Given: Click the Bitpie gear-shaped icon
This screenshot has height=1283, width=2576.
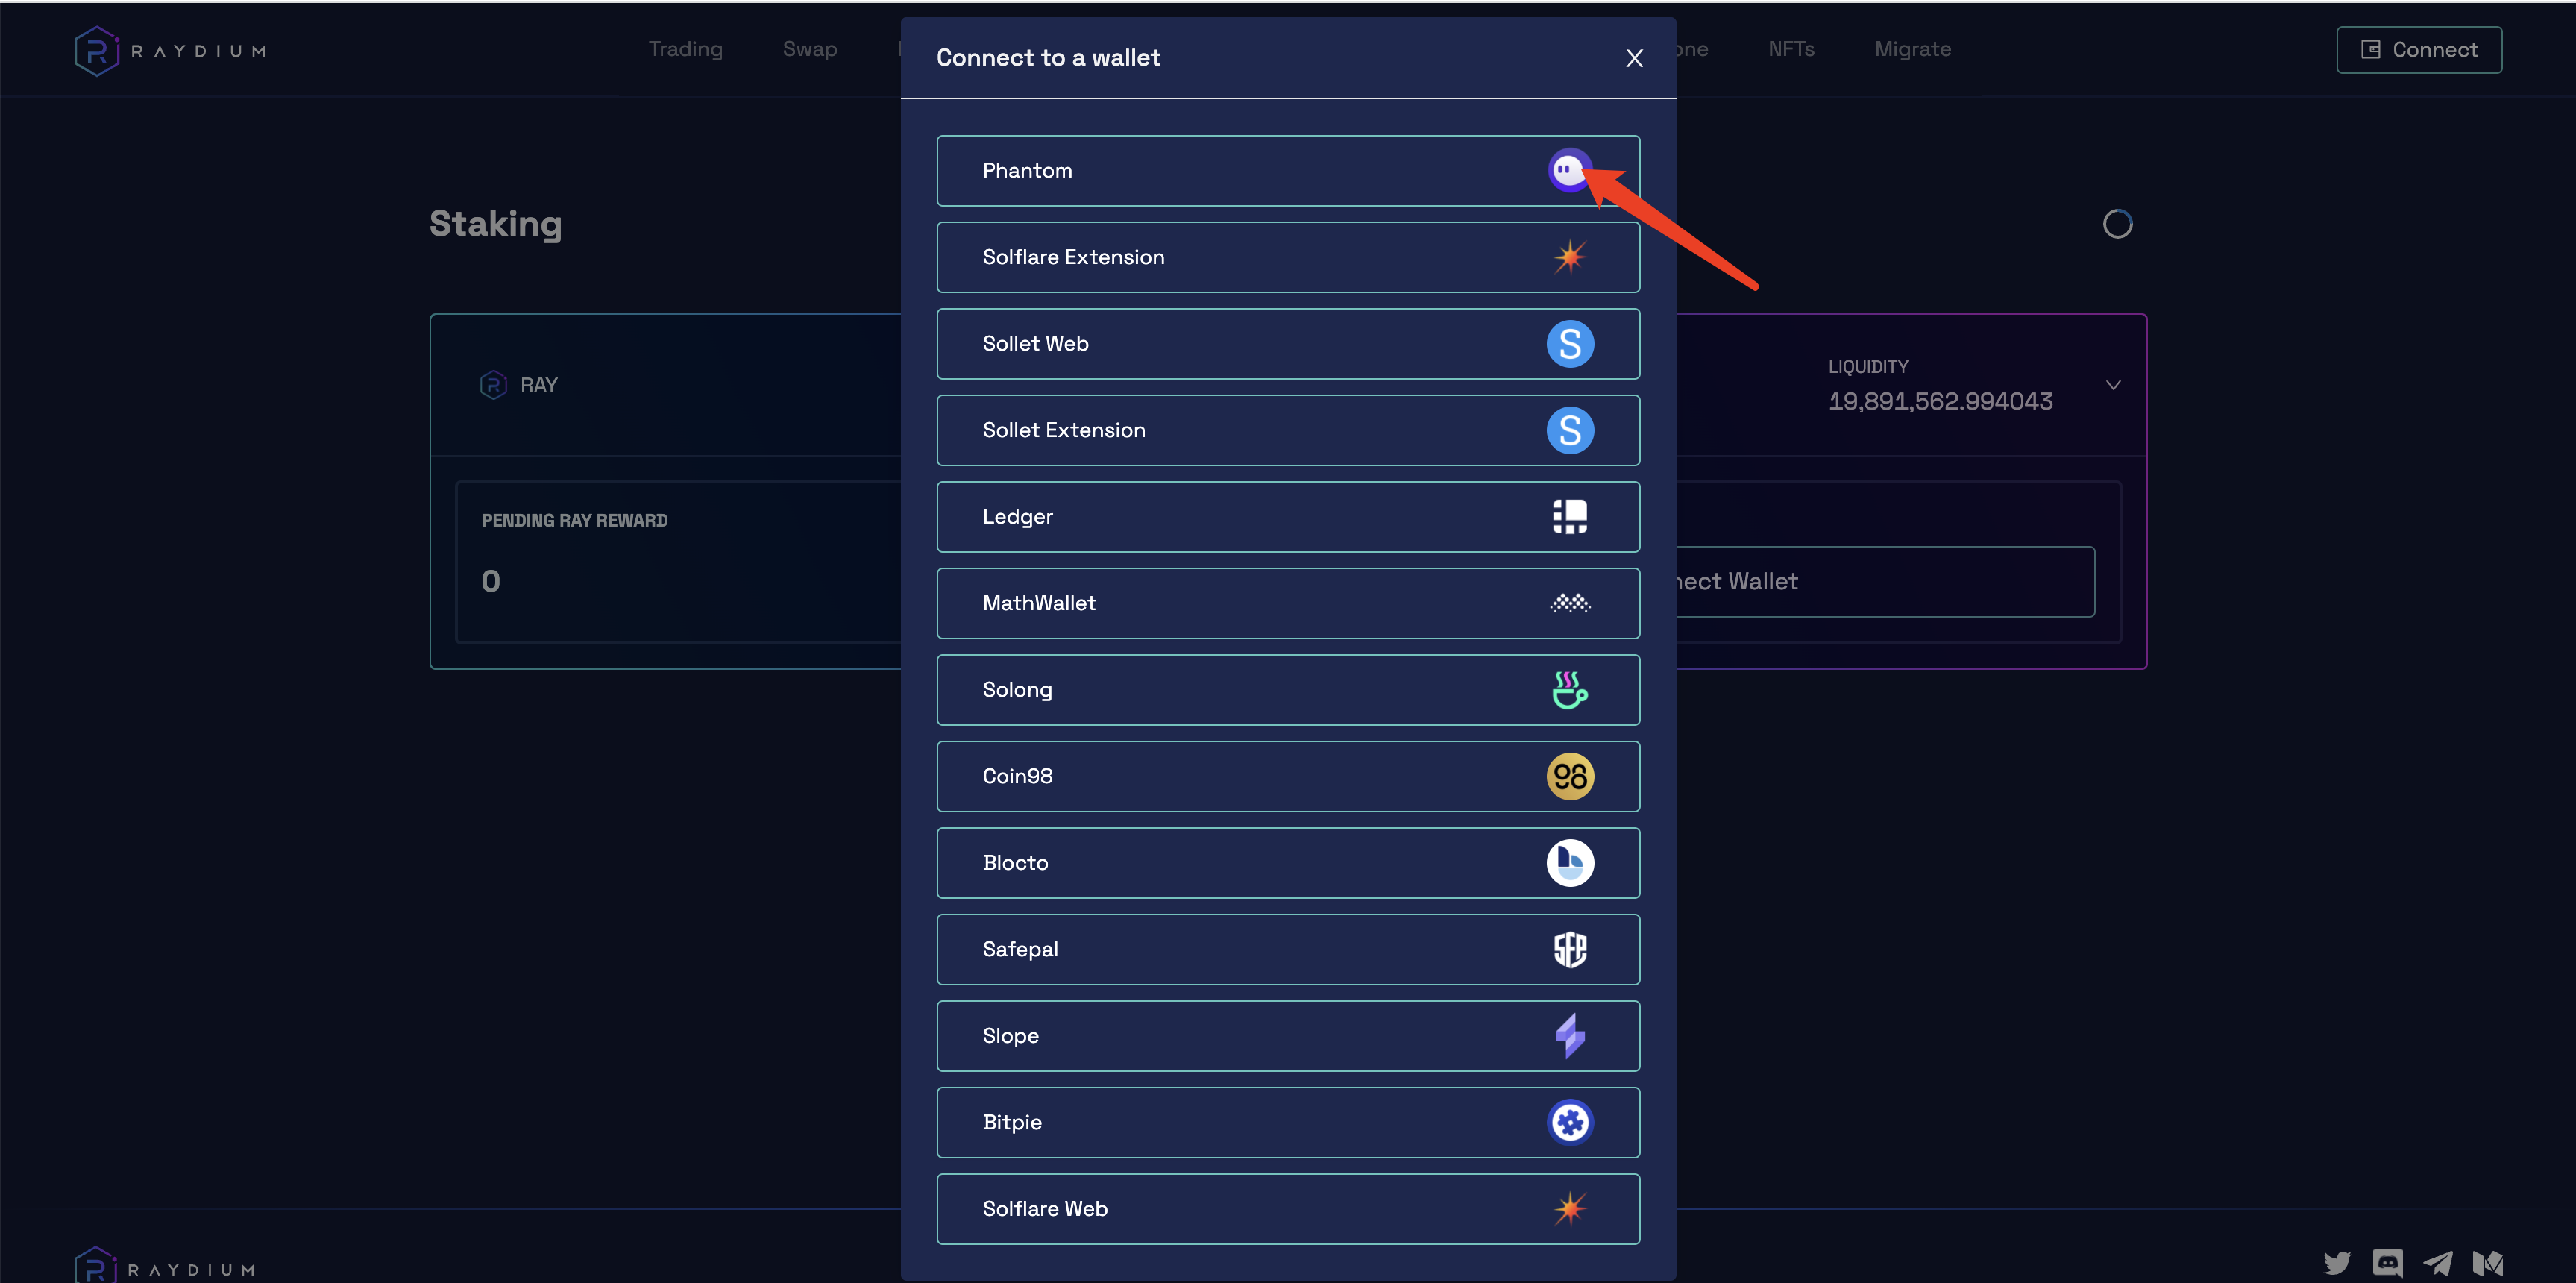Looking at the screenshot, I should click(x=1570, y=1122).
